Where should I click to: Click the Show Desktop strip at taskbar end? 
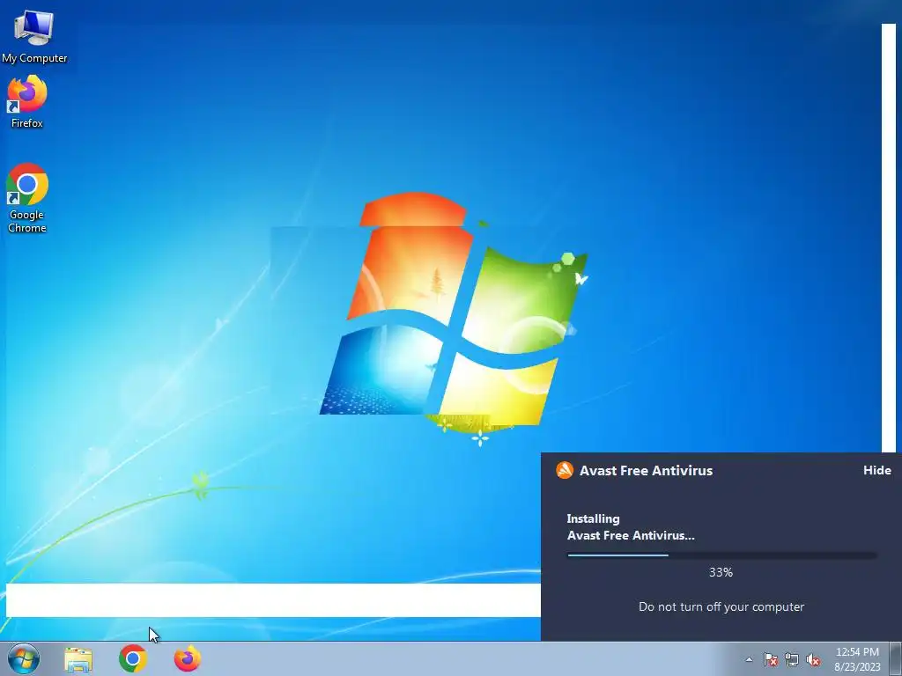pyautogui.click(x=896, y=658)
